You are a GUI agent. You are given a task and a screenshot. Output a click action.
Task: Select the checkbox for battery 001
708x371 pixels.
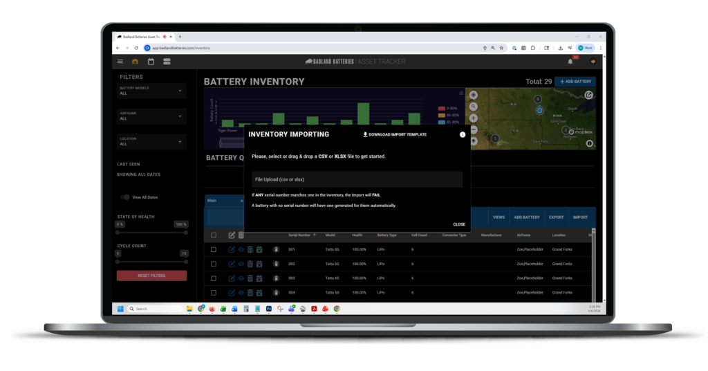[214, 249]
